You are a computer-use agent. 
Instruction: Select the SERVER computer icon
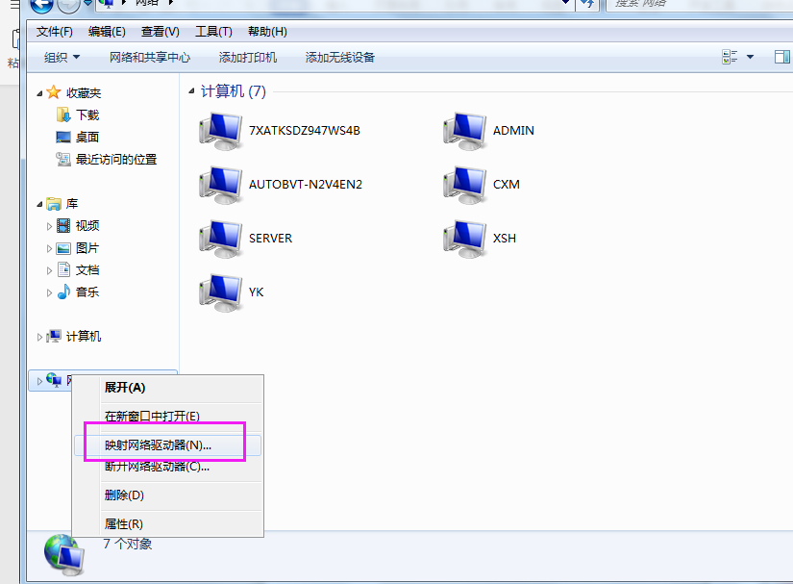coord(220,239)
